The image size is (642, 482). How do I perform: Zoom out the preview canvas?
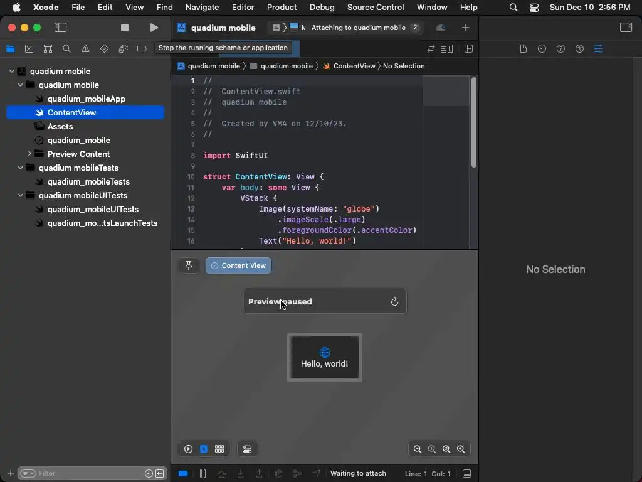[417, 449]
